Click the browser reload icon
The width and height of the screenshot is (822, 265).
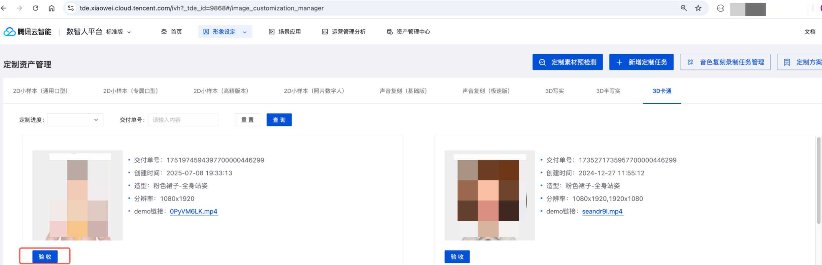point(35,8)
